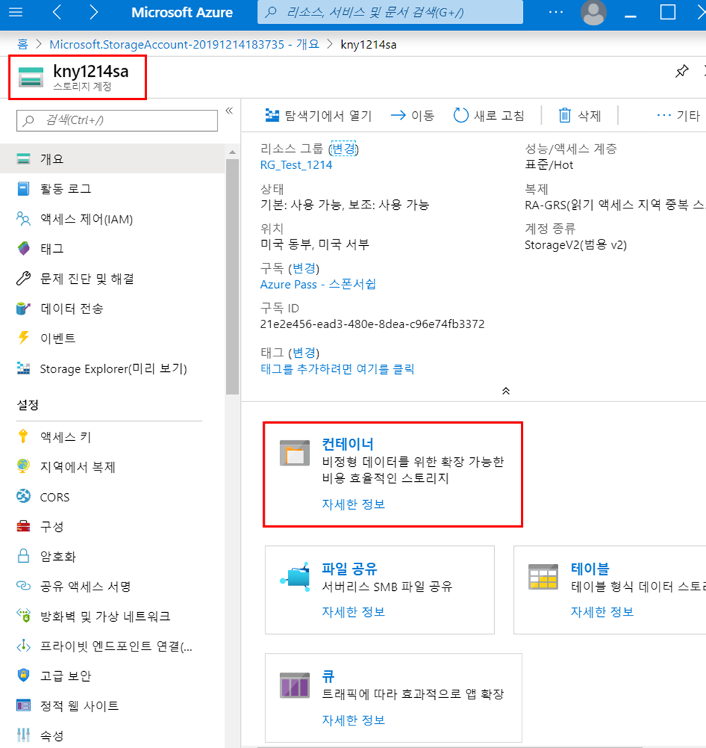Click the toolbox icon for 구성
This screenshot has height=748, width=706.
[x=23, y=526]
